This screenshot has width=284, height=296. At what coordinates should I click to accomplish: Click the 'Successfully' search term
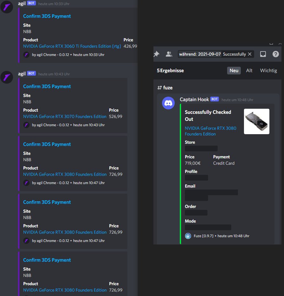pos(234,54)
